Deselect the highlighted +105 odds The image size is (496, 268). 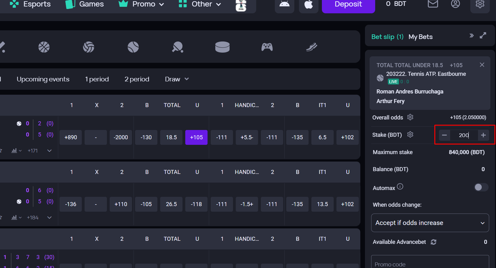[196, 137]
